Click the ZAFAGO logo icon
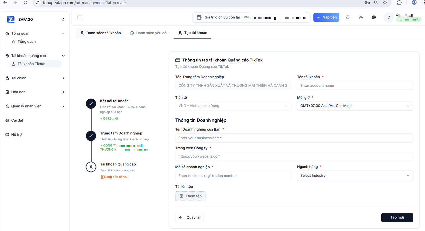 (11, 19)
